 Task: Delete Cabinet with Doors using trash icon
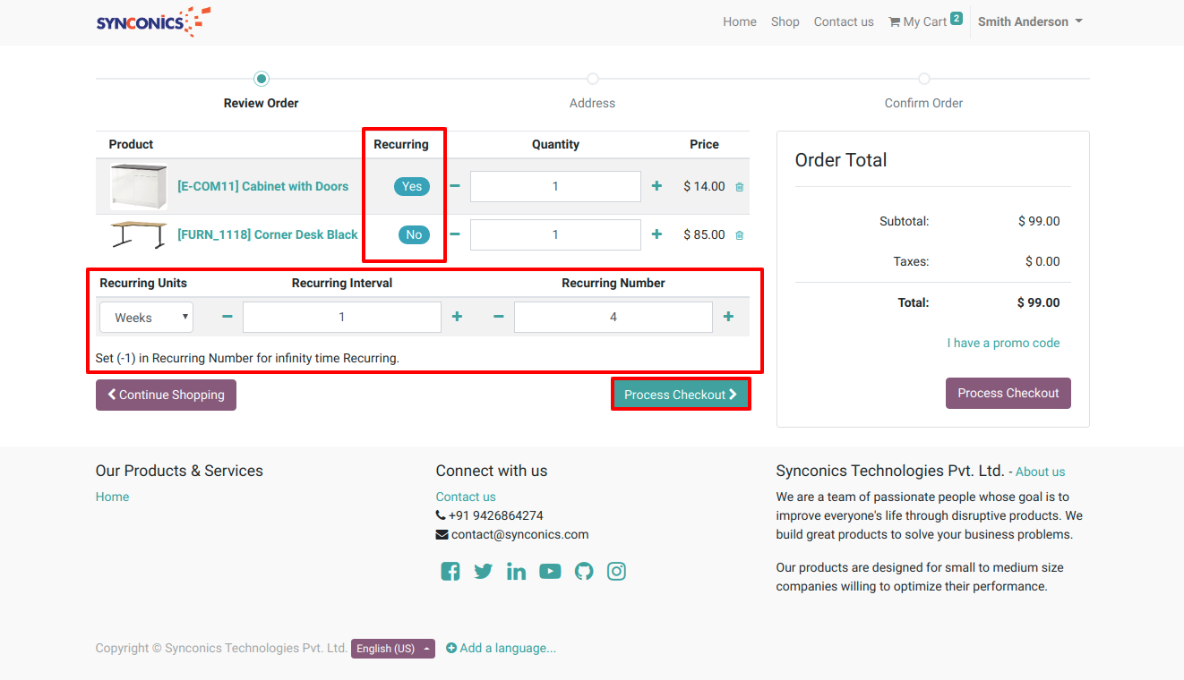(739, 187)
